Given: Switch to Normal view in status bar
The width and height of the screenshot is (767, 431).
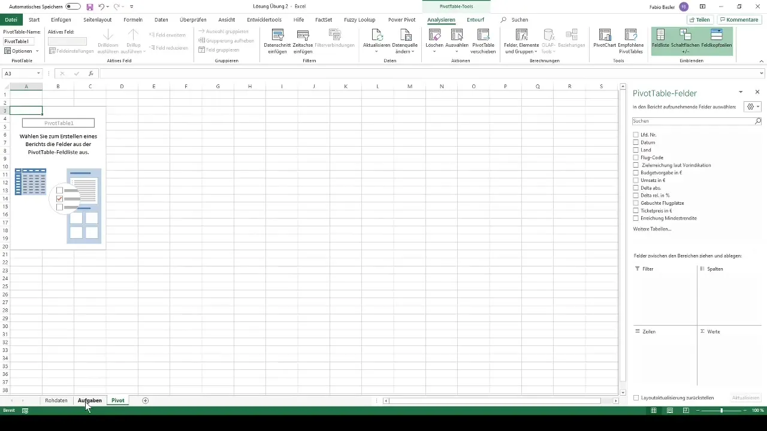Looking at the screenshot, I should point(654,411).
